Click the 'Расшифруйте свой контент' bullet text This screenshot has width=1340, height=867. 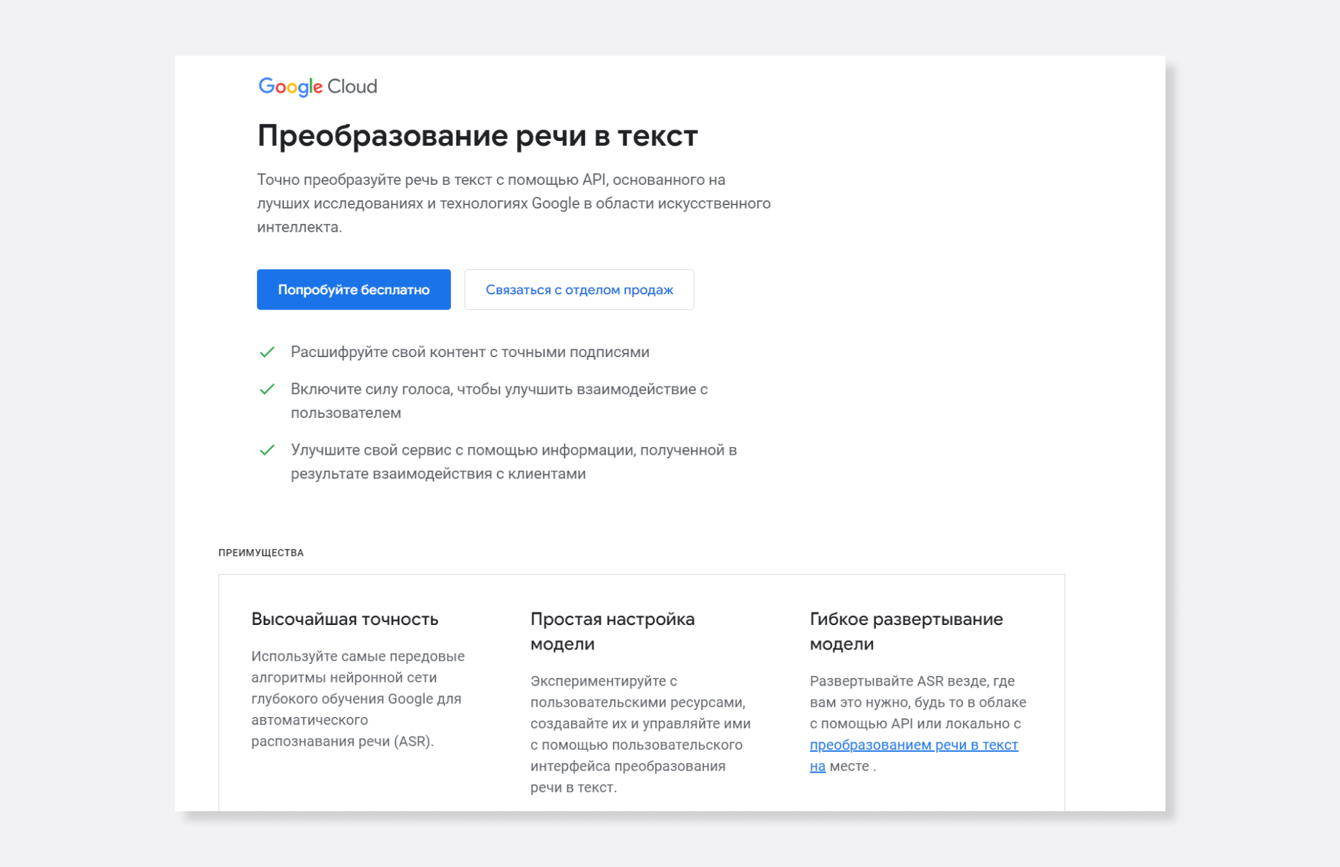[470, 352]
